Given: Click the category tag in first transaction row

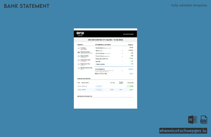Looking at the screenshot, I should 99,86.
